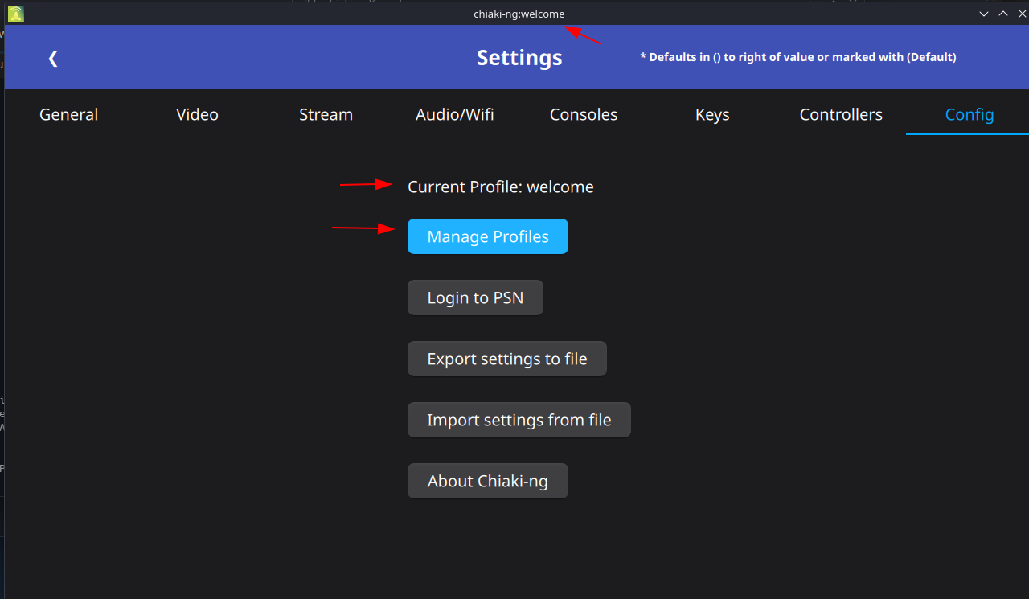Open the Stream tab
This screenshot has height=599, width=1029.
click(326, 114)
